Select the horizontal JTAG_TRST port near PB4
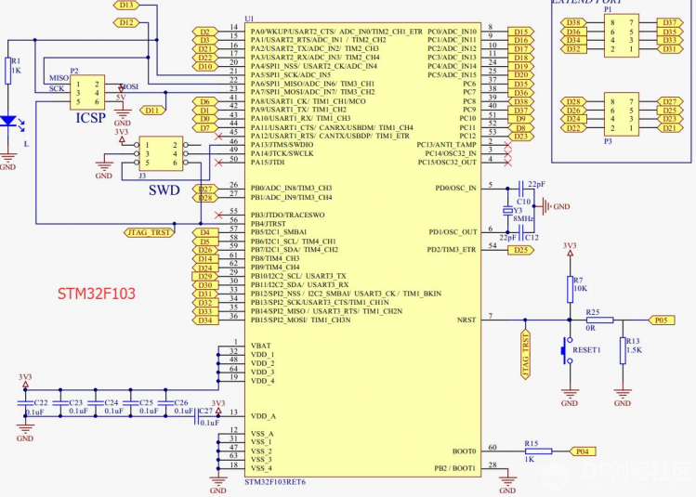Viewport: 696px width, 497px height. [x=149, y=232]
